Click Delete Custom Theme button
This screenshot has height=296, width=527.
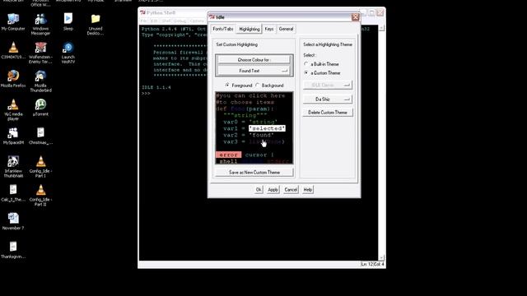click(x=328, y=113)
